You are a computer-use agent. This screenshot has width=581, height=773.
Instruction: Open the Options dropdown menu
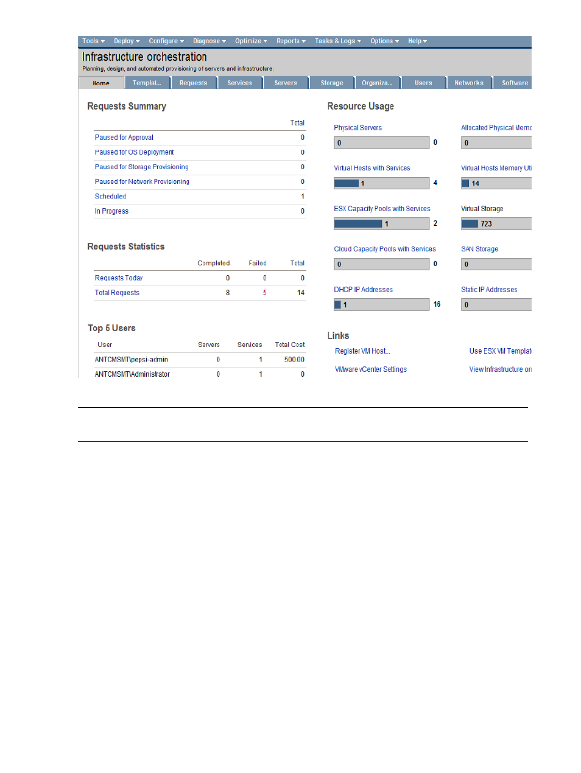click(385, 41)
